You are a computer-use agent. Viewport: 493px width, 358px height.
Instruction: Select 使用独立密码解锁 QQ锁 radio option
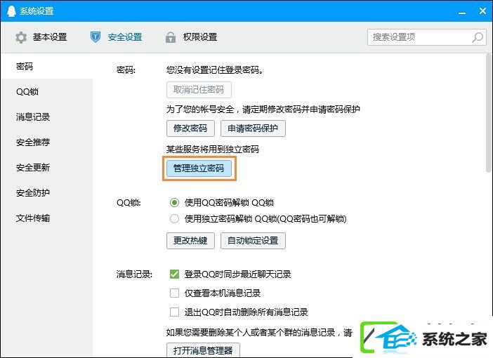[x=174, y=218]
